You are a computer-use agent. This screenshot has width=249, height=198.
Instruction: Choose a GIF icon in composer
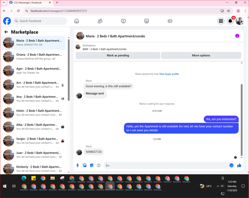(x=99, y=165)
